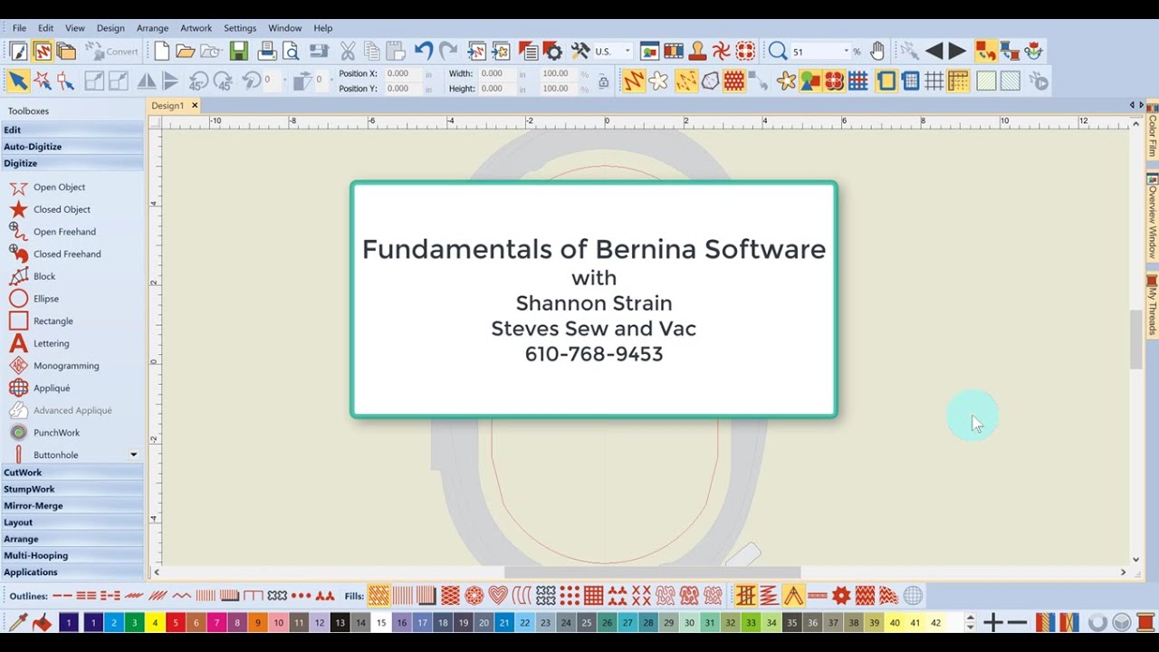Expand the CutWork toolbox

(x=72, y=473)
